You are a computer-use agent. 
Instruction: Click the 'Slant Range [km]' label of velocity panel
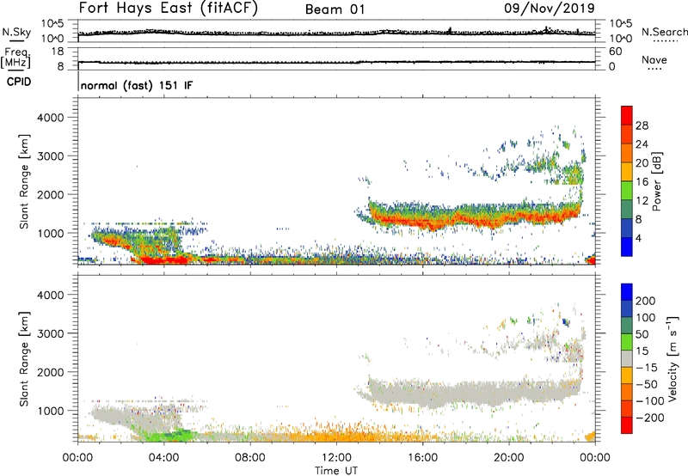pyautogui.click(x=24, y=359)
